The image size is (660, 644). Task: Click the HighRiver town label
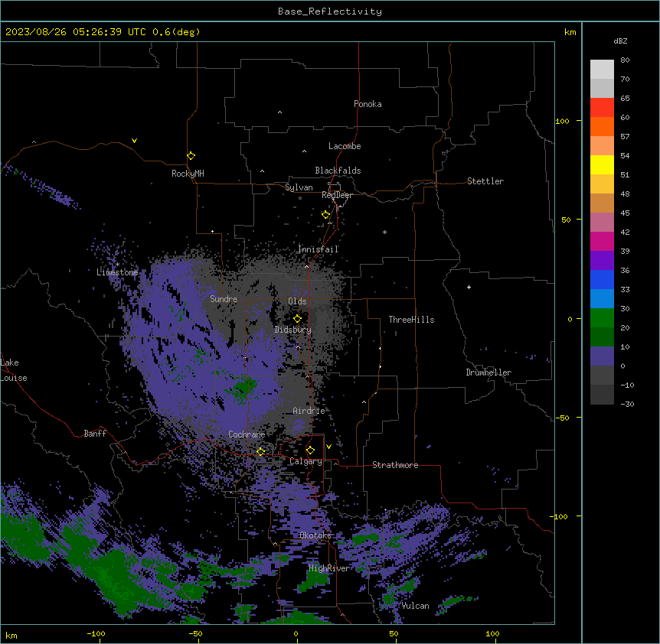coord(329,568)
